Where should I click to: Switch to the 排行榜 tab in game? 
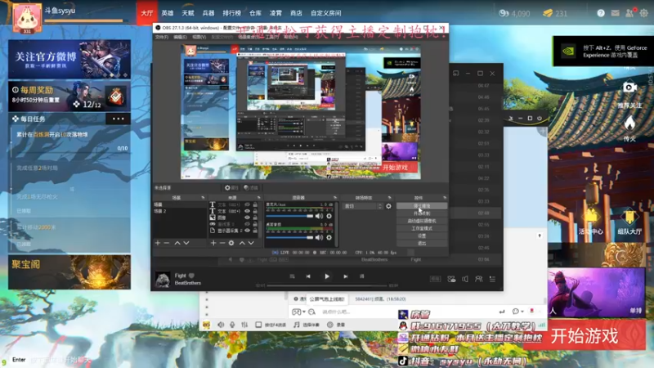(x=231, y=13)
